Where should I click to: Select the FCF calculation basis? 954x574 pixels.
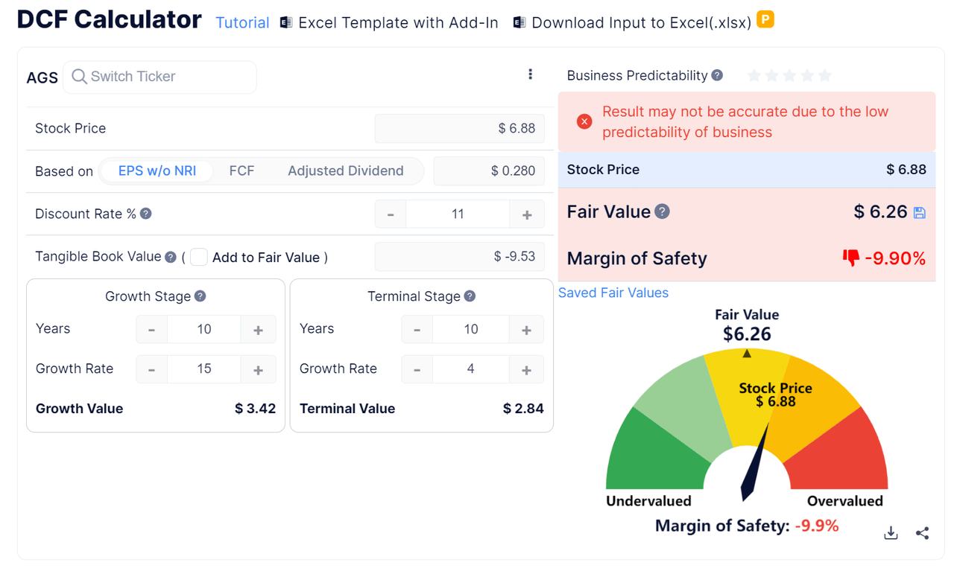(241, 170)
